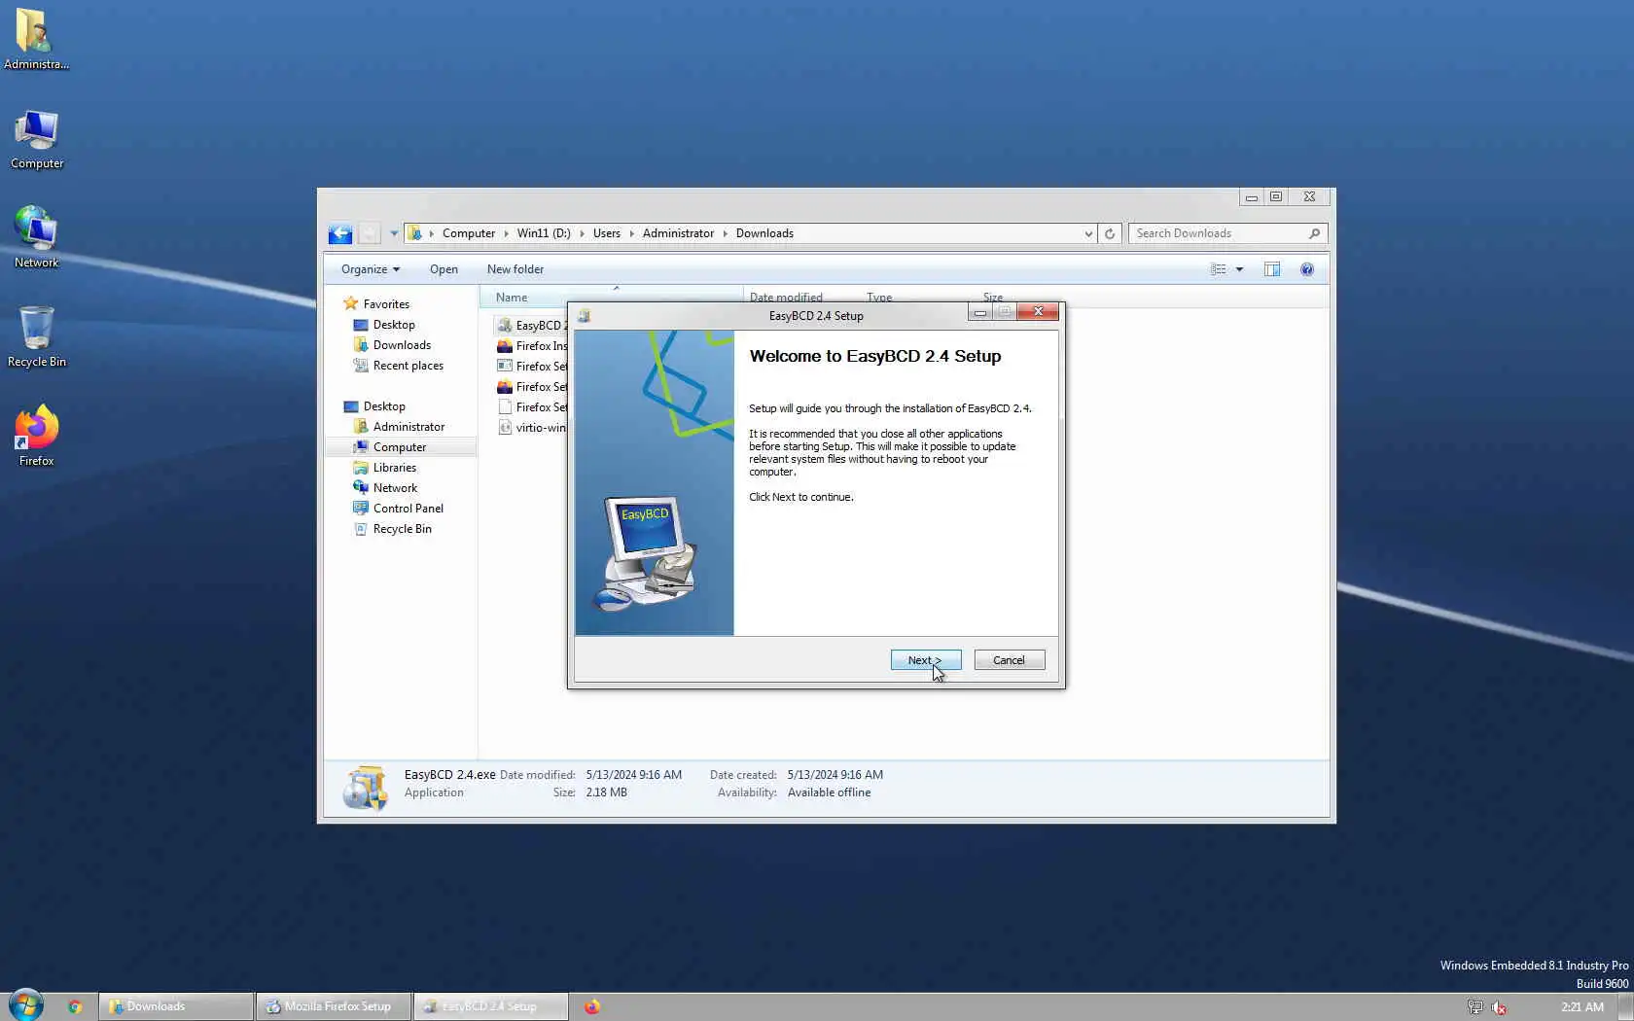This screenshot has width=1634, height=1021.
Task: Click the Firefox icon in the taskbar
Action: pyautogui.click(x=592, y=1006)
